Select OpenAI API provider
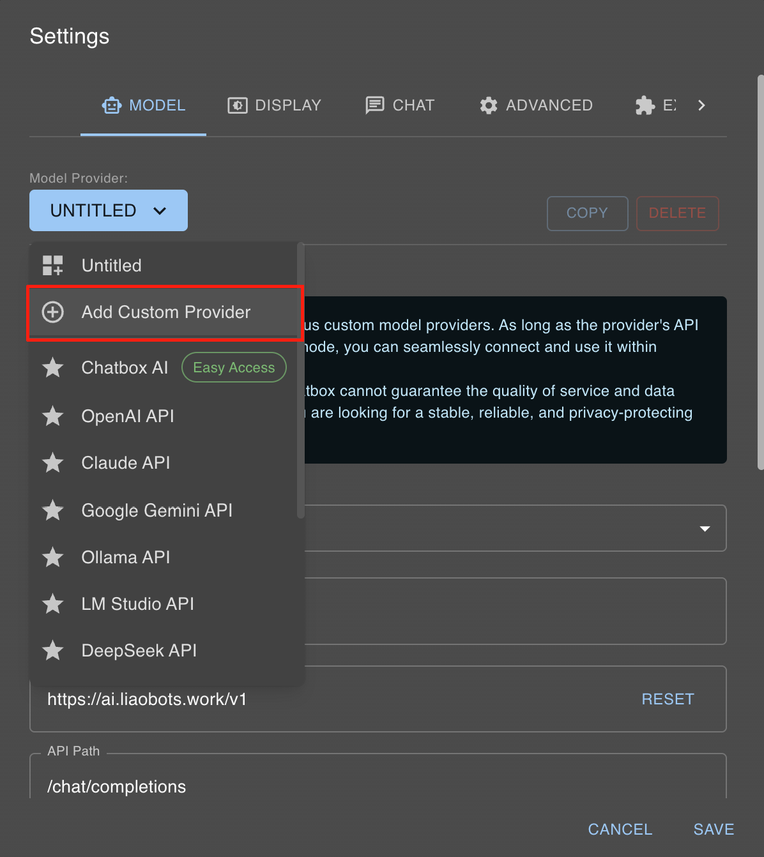The width and height of the screenshot is (764, 857). pos(164,416)
